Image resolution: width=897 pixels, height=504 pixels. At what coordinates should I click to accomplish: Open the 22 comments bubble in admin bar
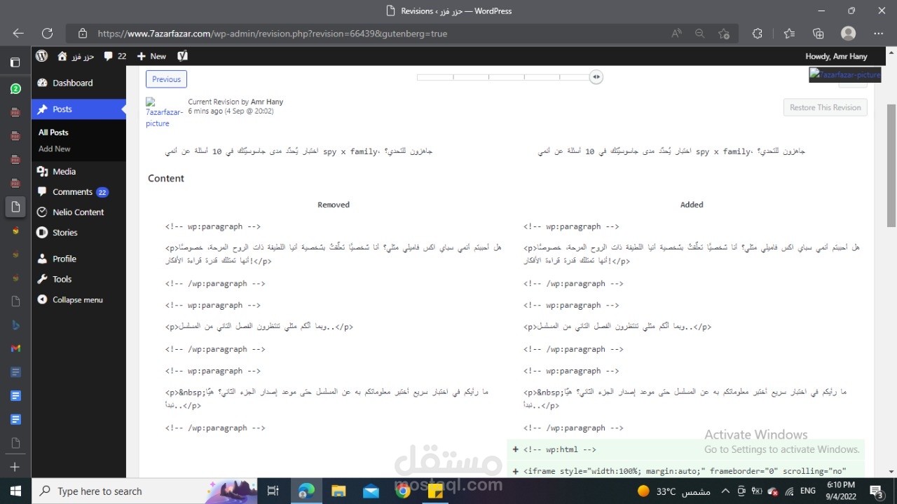click(x=115, y=56)
